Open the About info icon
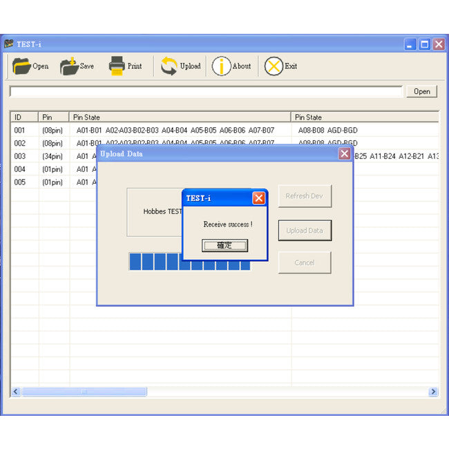 (221, 66)
